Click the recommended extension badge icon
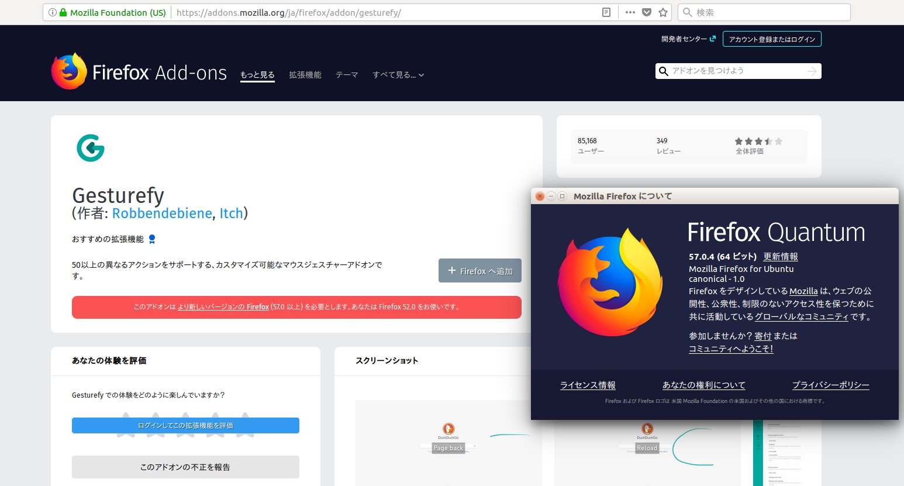 (152, 239)
